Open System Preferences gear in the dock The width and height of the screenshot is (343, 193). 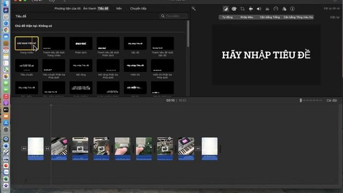(6, 130)
